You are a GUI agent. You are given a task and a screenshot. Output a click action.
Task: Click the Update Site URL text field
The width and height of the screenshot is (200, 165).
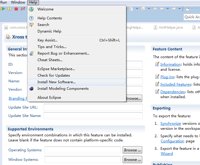point(93,107)
